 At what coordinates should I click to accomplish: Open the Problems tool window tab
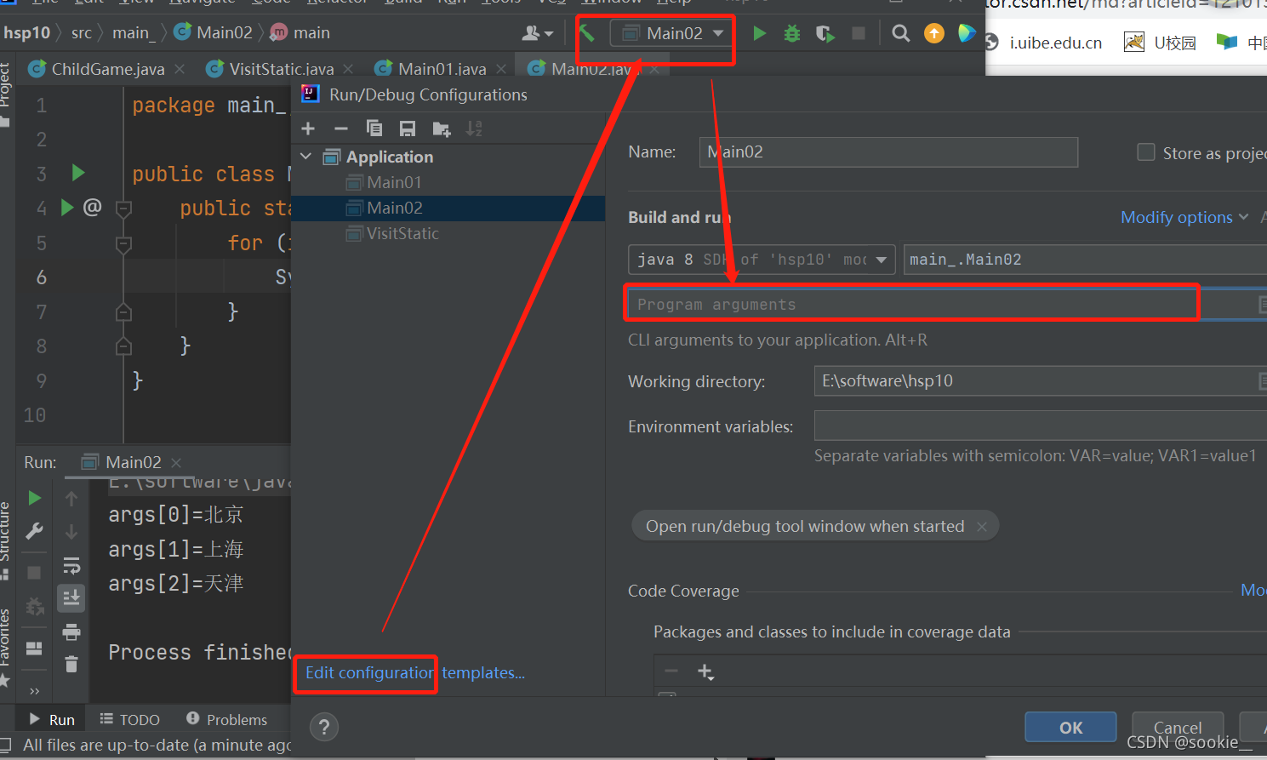(227, 719)
